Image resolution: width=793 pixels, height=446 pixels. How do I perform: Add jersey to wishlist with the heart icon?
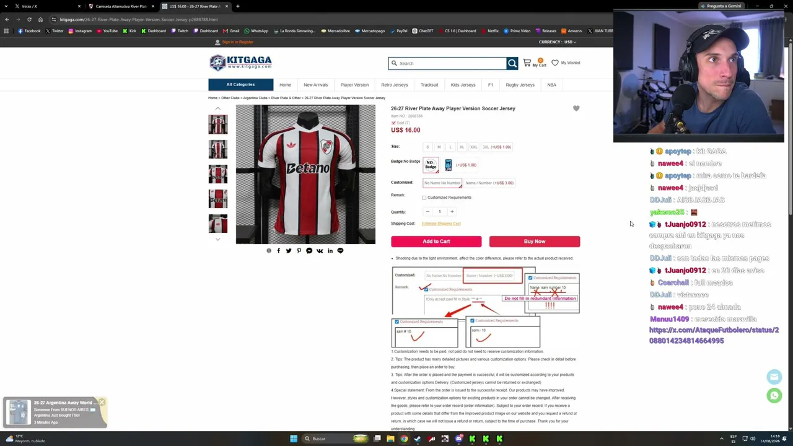point(576,108)
